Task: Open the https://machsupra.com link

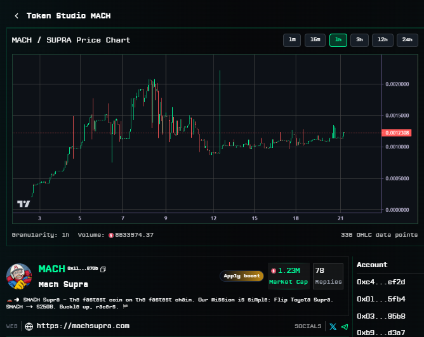Action: point(83,326)
